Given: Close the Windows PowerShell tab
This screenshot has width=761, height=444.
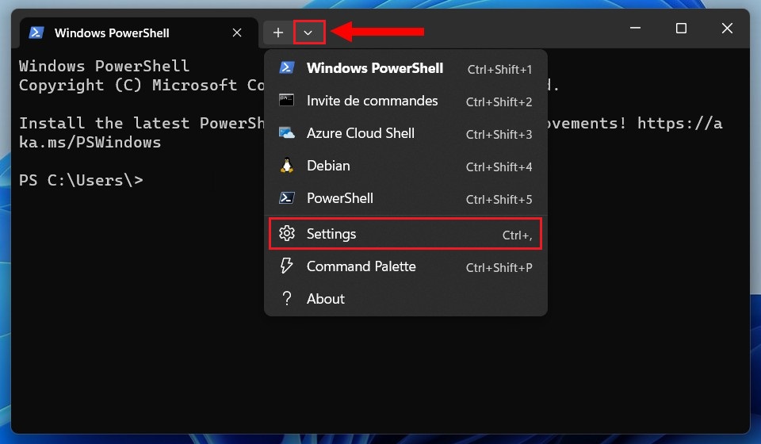Looking at the screenshot, I should [x=237, y=33].
